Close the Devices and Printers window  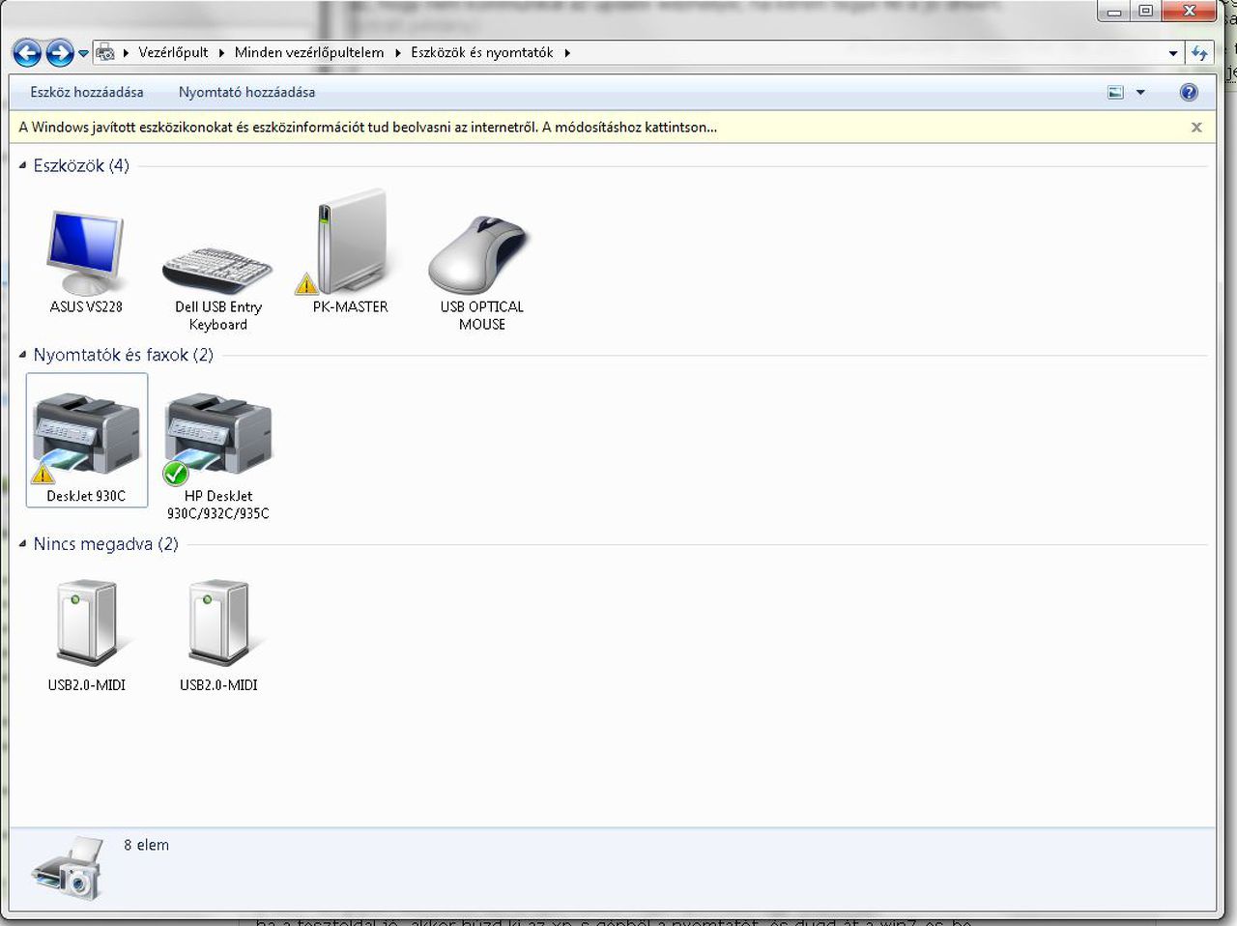pos(1189,12)
